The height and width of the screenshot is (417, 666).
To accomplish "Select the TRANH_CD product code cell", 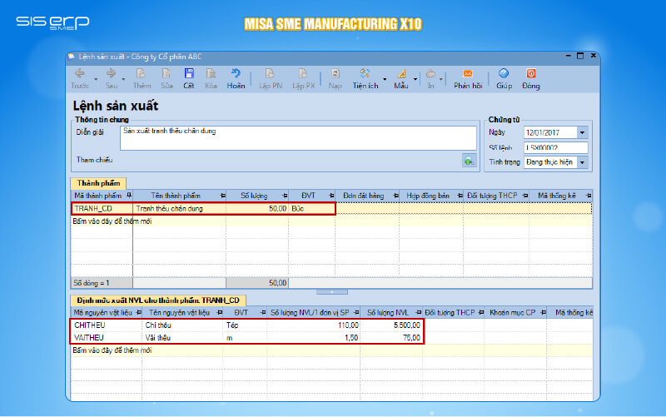I will click(102, 208).
